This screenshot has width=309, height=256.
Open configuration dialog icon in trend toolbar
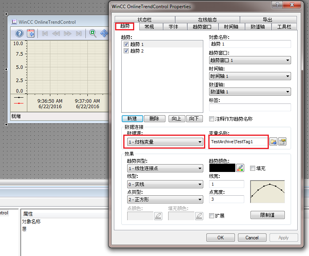30,33
